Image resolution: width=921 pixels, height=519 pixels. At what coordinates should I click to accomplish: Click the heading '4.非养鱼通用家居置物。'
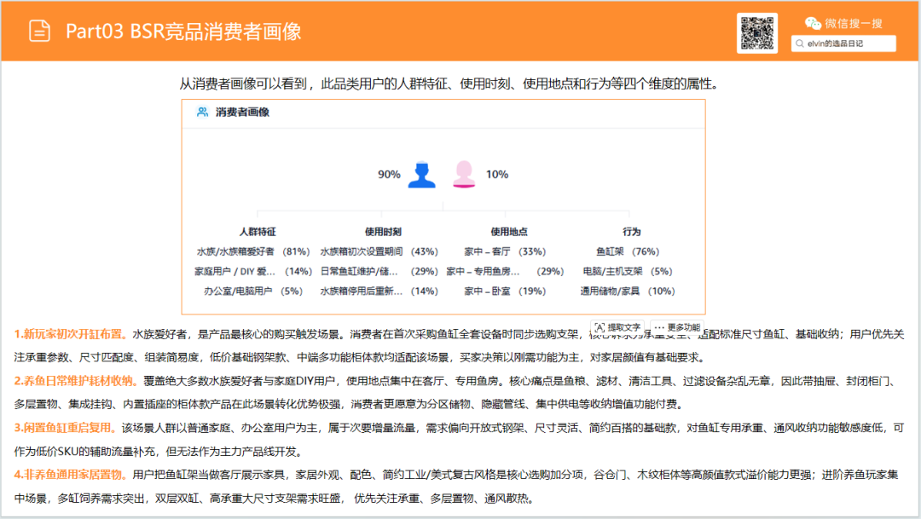tap(72, 475)
